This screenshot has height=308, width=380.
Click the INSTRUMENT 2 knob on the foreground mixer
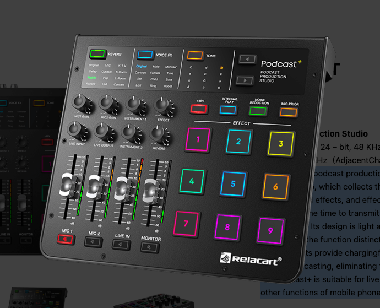[x=129, y=133]
